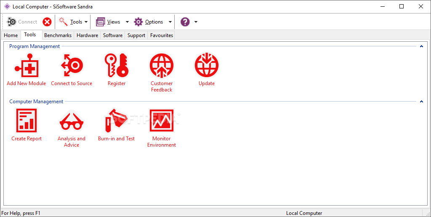Viewport: 431px width, 217px height.
Task: Click the Tools wand toolbar button
Action: (x=71, y=22)
